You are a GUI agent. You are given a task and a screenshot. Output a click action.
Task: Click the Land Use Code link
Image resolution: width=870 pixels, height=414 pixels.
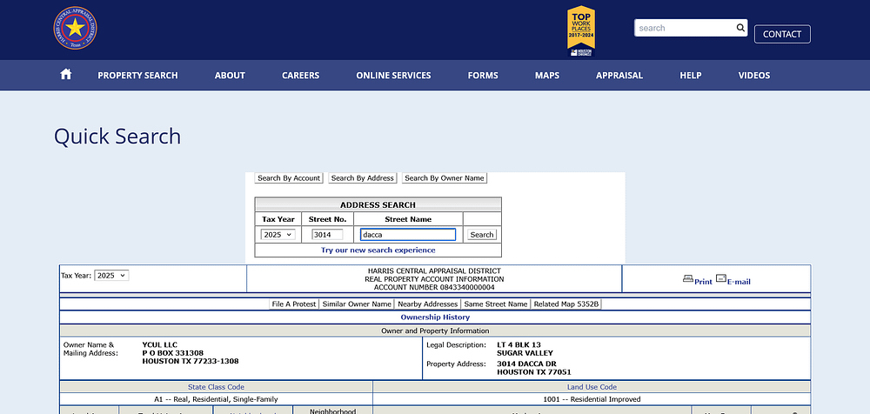coord(592,387)
